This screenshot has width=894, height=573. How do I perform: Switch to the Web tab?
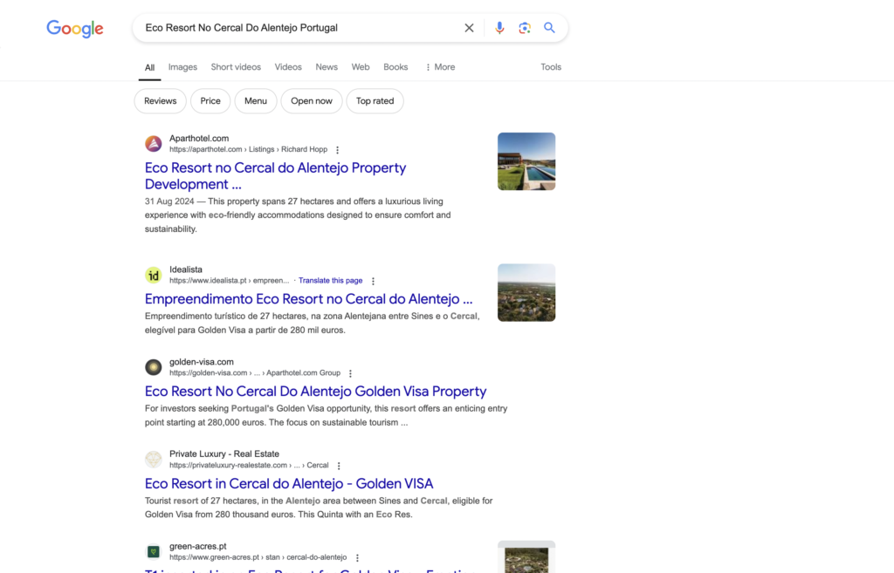click(361, 66)
